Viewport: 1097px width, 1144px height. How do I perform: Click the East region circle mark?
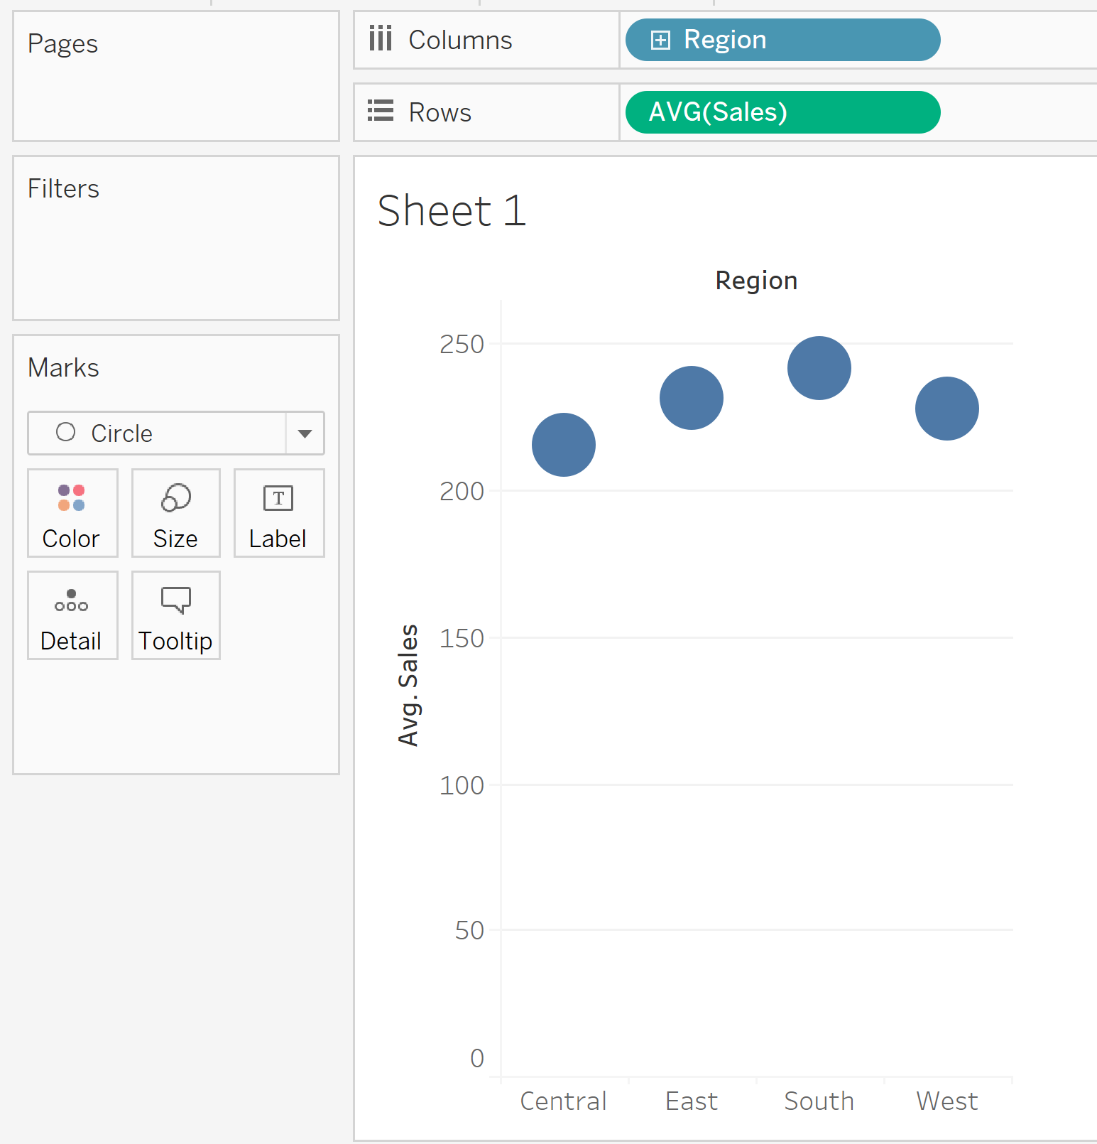(x=692, y=398)
